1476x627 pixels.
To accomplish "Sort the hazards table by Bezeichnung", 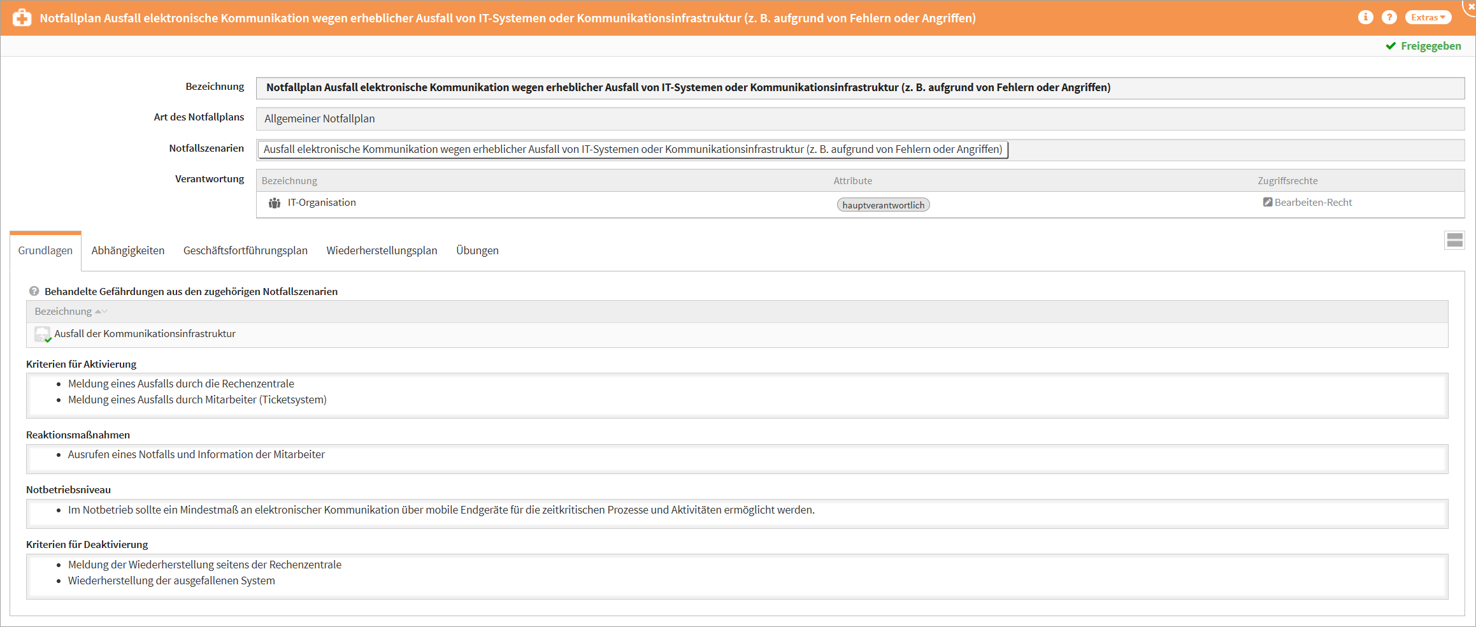I will click(71, 312).
